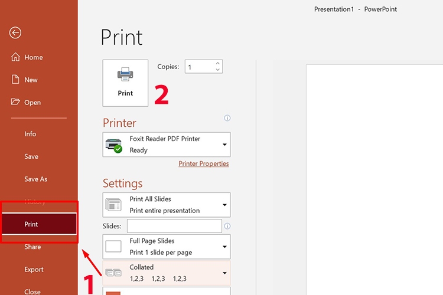
Task: Choose Save As in the sidebar
Action: click(x=35, y=179)
